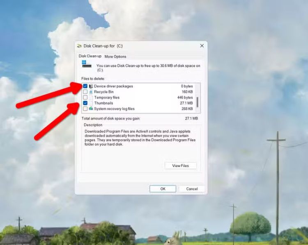Click the Thumbnails file icon
This screenshot has width=308, height=245.
point(91,103)
